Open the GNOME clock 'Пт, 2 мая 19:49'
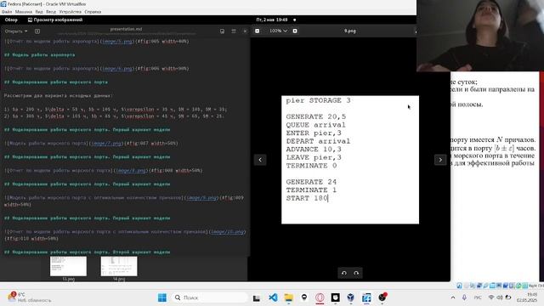This screenshot has width=544, height=306. [272, 20]
